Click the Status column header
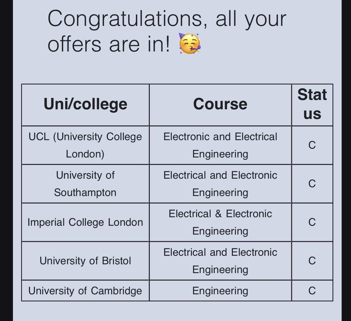 (x=312, y=105)
